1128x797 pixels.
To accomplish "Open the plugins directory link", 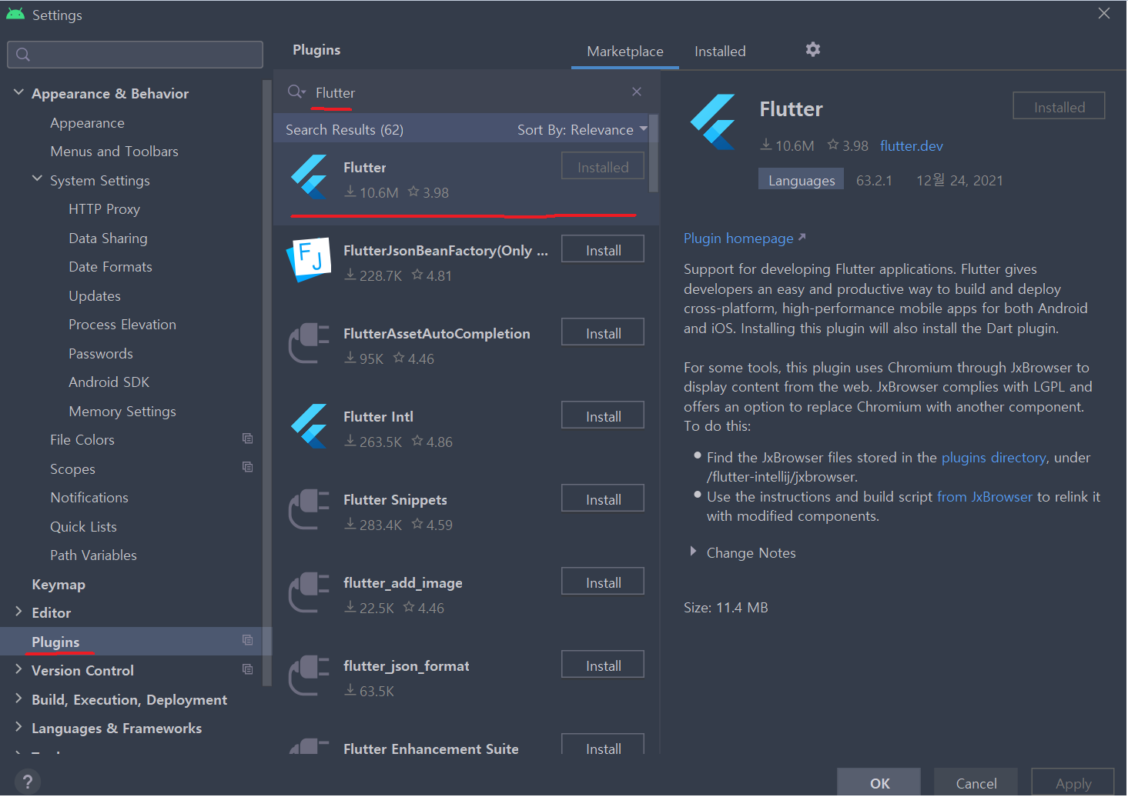I will [x=993, y=458].
